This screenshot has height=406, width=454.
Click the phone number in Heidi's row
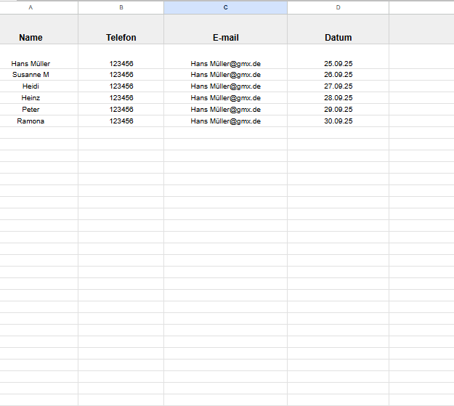(121, 86)
